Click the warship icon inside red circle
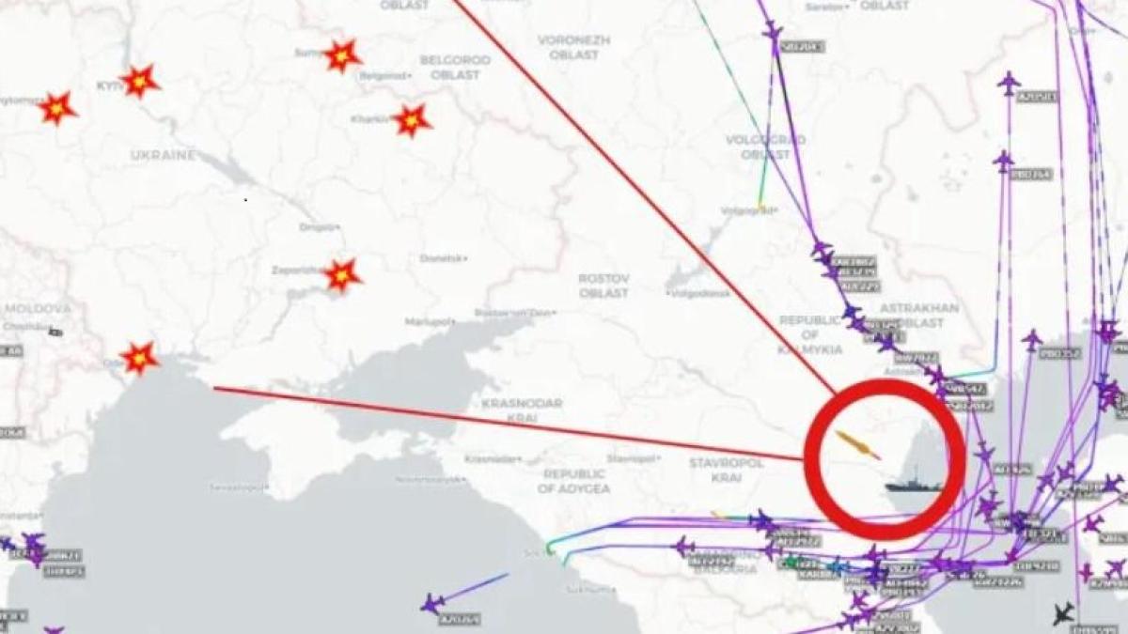This screenshot has height=634, width=1128. [913, 485]
